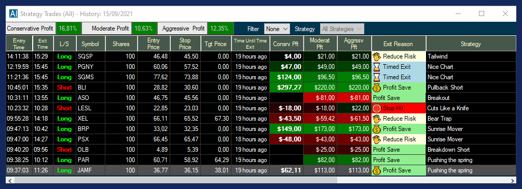Click the Aggressive Profit button
The image size is (522, 189).
click(182, 28)
